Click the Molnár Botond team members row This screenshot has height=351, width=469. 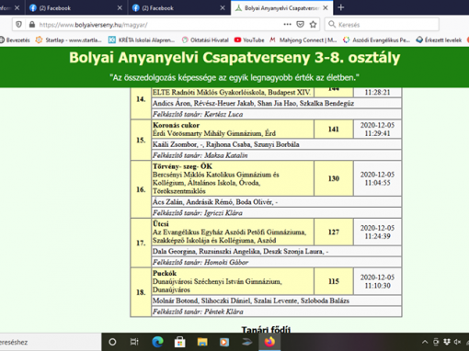coord(277,300)
